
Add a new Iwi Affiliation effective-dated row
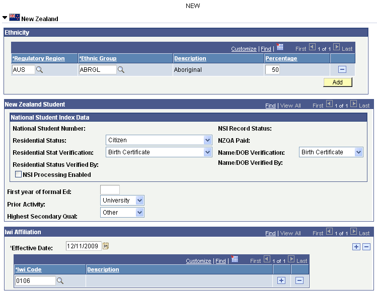coord(356,247)
